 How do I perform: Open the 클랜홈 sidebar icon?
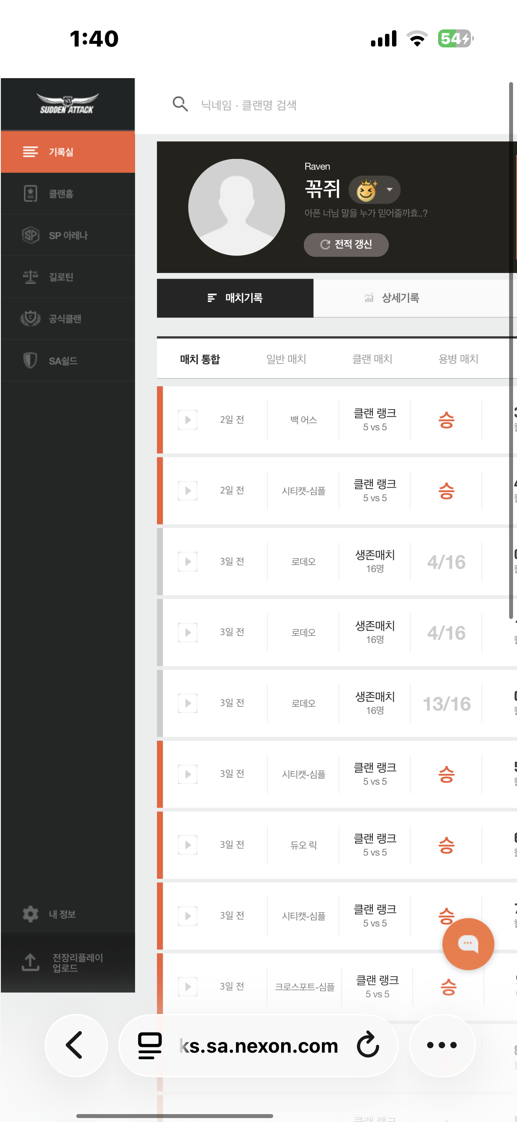tap(30, 194)
